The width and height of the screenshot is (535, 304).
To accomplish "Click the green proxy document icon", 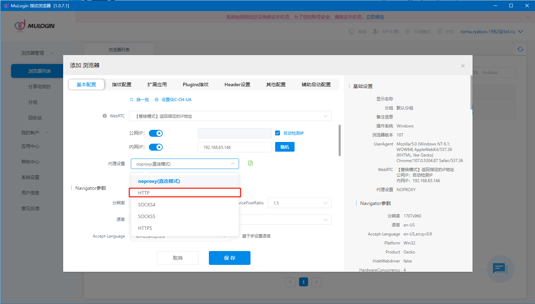I will click(250, 163).
